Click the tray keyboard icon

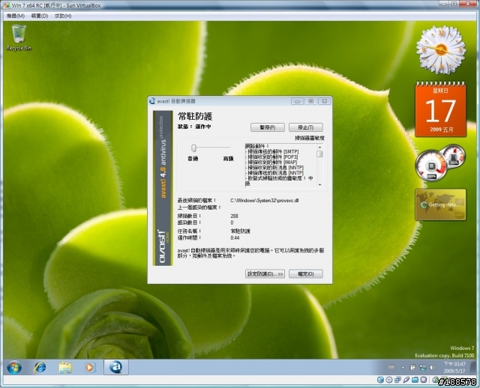pyautogui.click(x=391, y=367)
